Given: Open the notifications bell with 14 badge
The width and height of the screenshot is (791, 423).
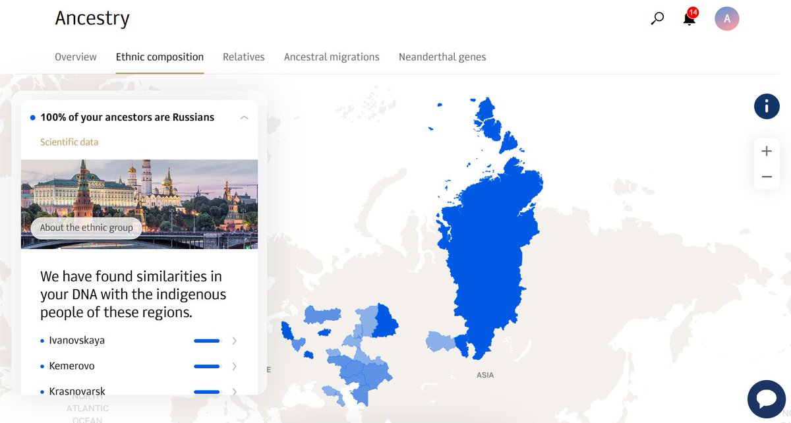Looking at the screenshot, I should tap(690, 17).
